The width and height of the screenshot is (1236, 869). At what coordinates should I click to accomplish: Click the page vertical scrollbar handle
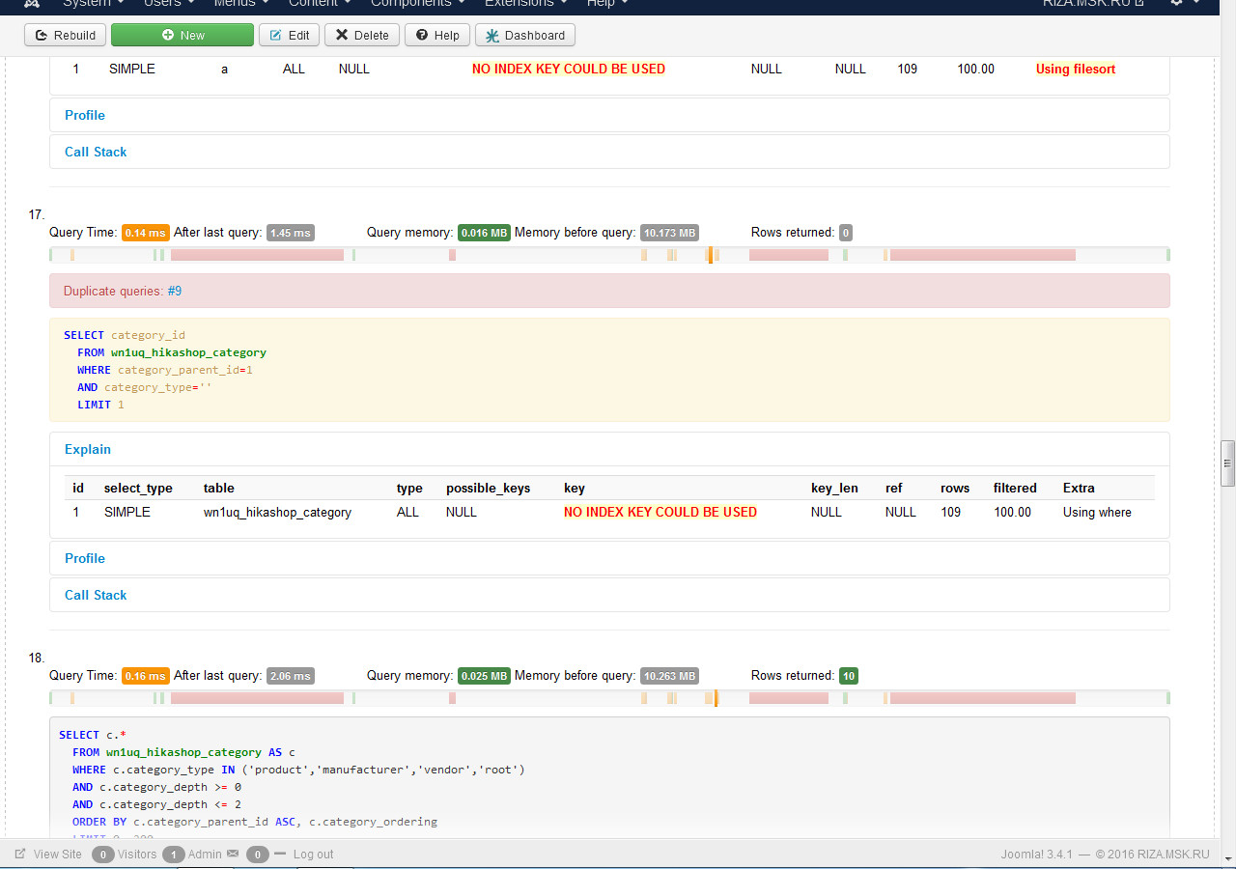1227,462
